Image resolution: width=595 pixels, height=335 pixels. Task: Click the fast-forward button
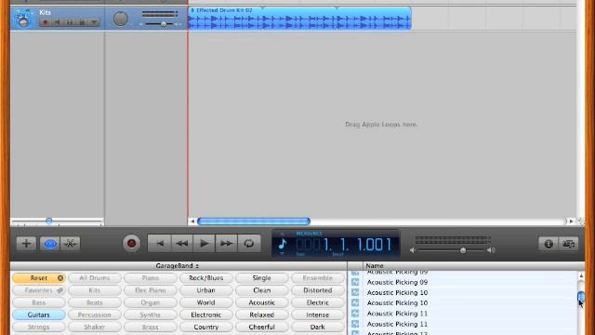[x=227, y=244]
